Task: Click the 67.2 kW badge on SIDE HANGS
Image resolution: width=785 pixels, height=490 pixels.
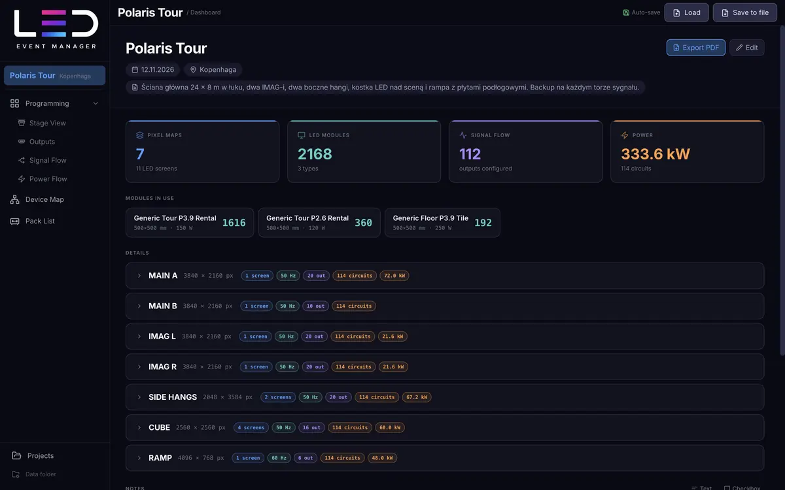Action: [x=417, y=397]
